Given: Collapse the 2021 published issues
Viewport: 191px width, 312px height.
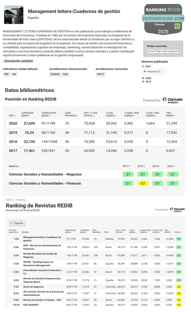Looking at the screenshot, I should [x=143, y=66].
